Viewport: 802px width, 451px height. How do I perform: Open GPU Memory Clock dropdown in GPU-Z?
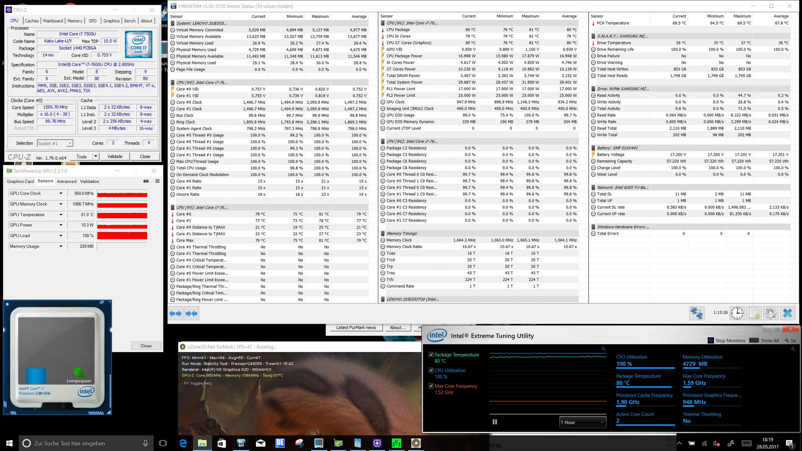tap(61, 204)
